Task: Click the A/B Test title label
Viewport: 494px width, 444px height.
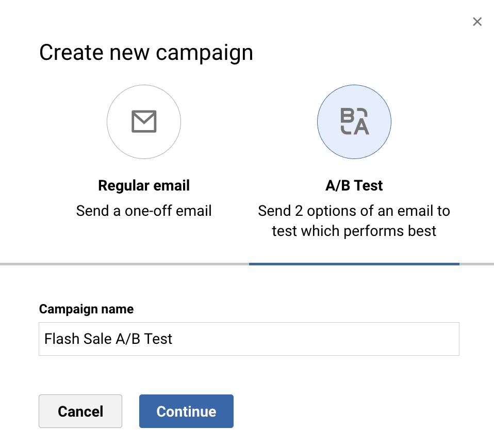Action: coord(354,185)
